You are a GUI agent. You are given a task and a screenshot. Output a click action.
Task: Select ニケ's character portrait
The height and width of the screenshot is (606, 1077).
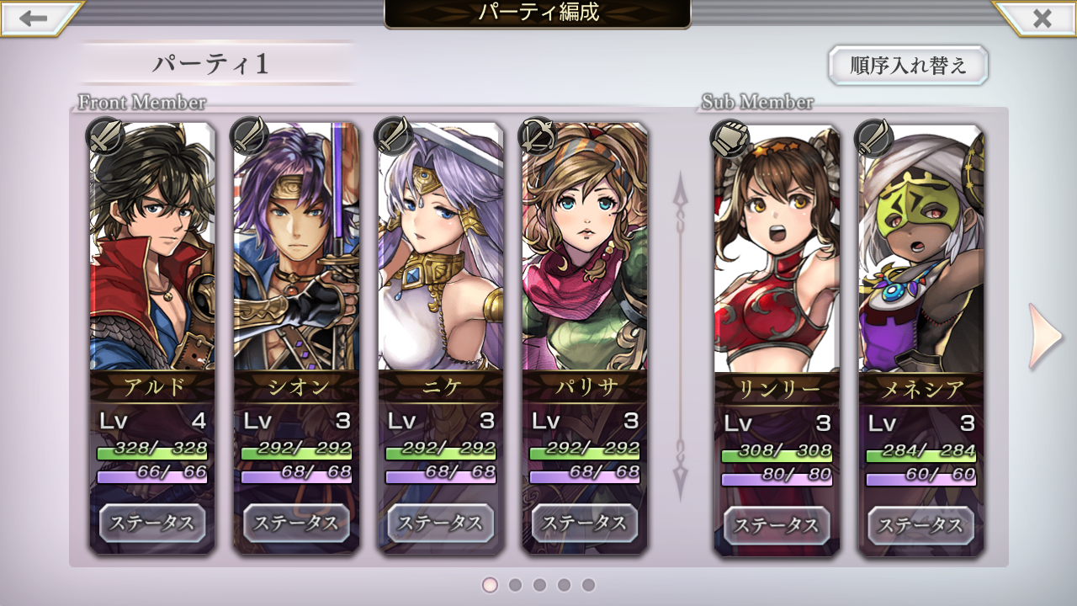point(441,247)
